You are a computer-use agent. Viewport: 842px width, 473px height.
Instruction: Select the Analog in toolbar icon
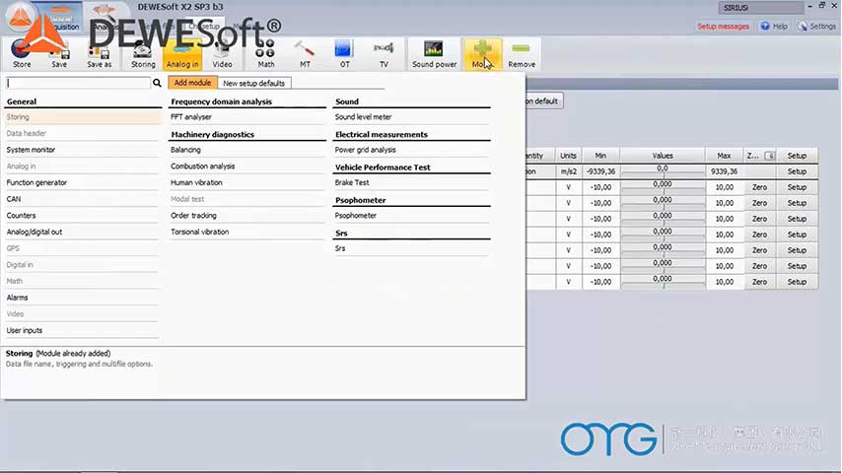tap(182, 53)
